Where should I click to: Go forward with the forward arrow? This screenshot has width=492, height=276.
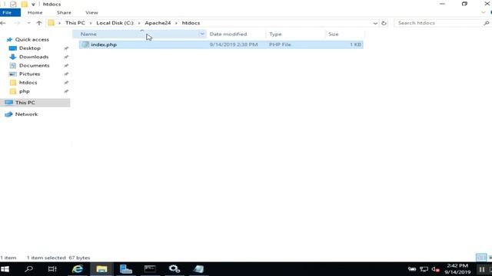pos(17,23)
